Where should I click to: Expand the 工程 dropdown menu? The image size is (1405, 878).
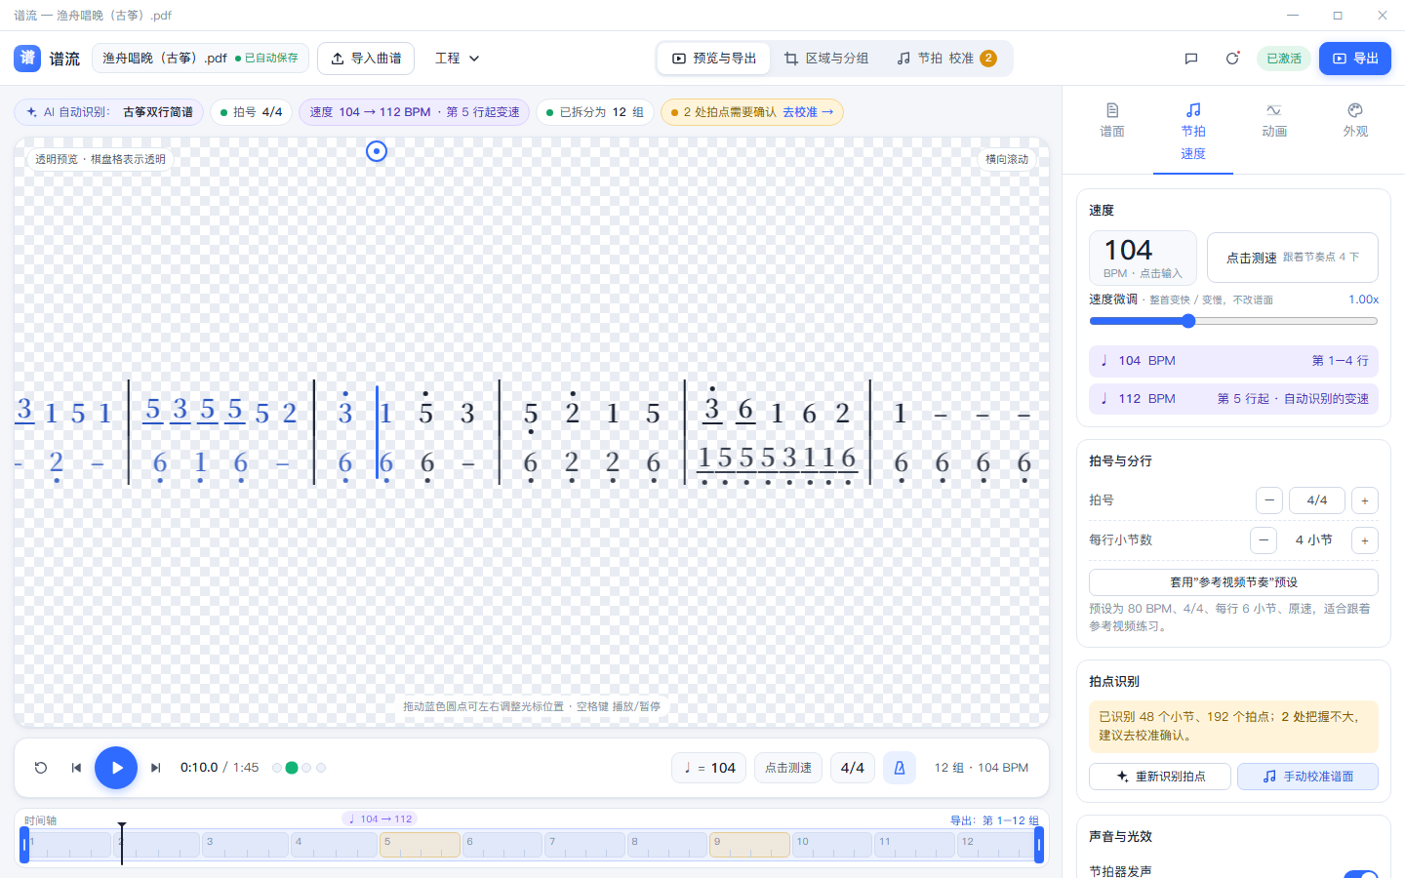(x=458, y=59)
